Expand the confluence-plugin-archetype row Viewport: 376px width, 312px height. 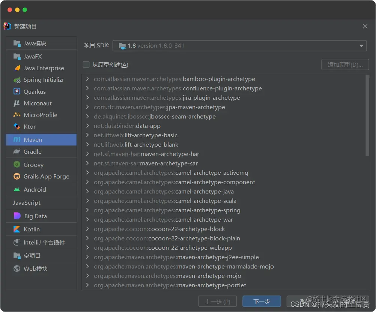click(x=87, y=88)
